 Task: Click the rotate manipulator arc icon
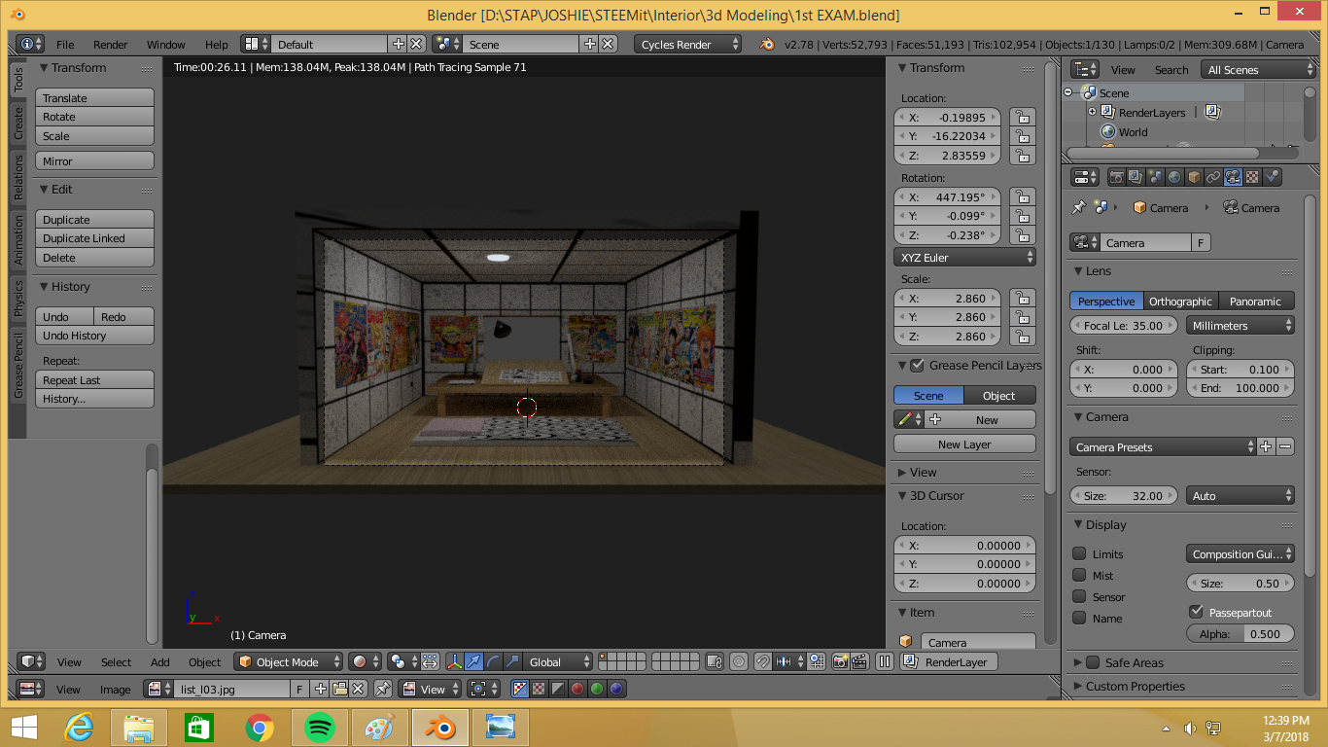493,661
